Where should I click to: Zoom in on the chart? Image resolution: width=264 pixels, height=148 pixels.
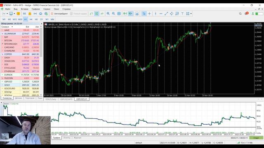(x=108, y=14)
